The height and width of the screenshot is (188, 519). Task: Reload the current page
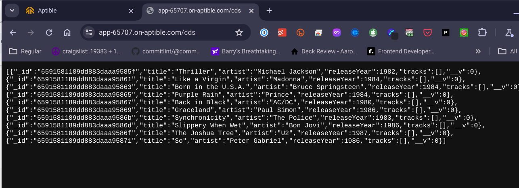coord(49,32)
